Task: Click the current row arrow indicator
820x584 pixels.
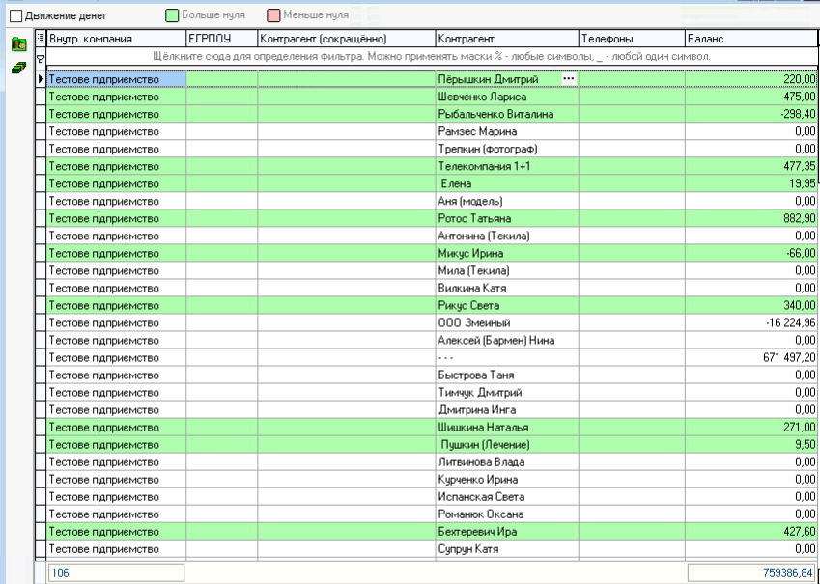Action: [x=41, y=79]
